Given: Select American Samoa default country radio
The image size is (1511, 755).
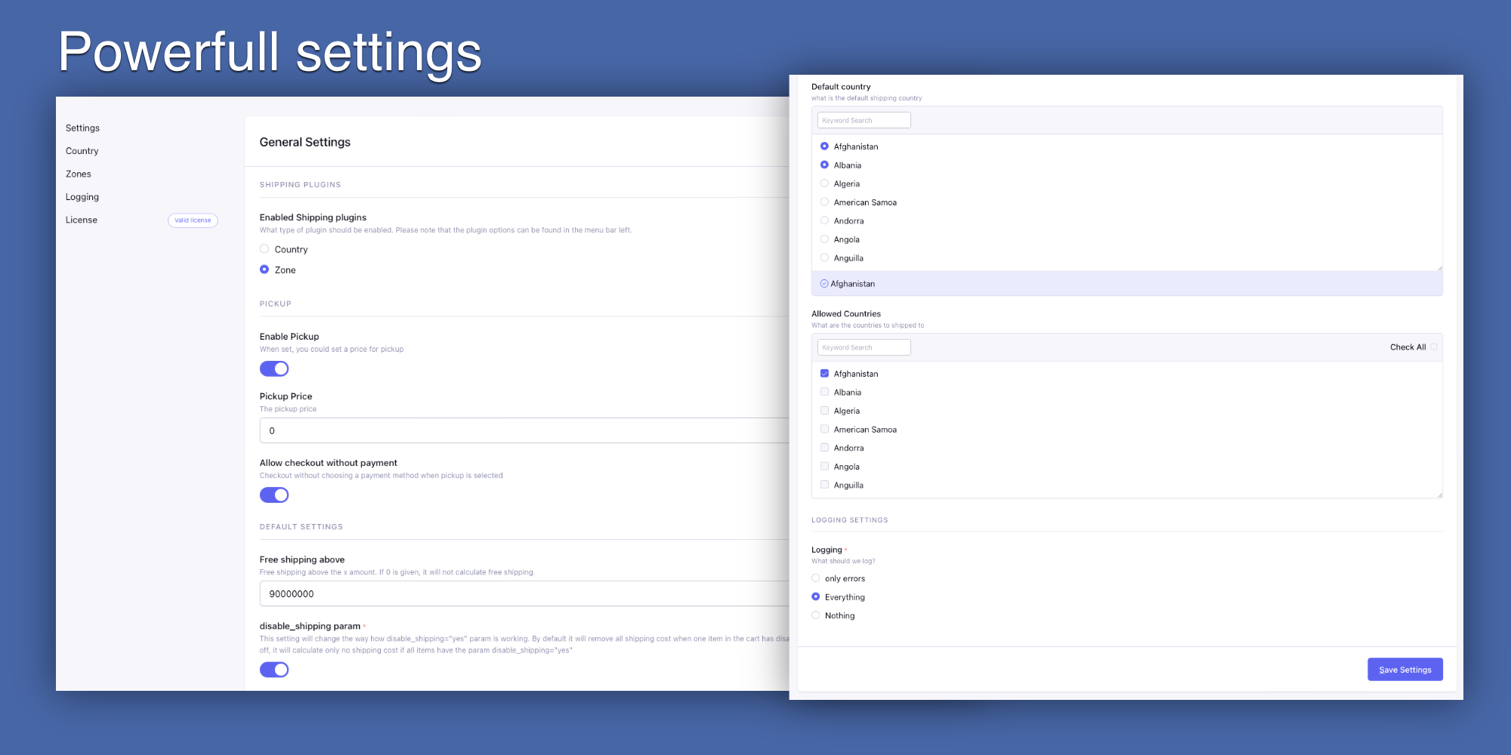Looking at the screenshot, I should [824, 202].
